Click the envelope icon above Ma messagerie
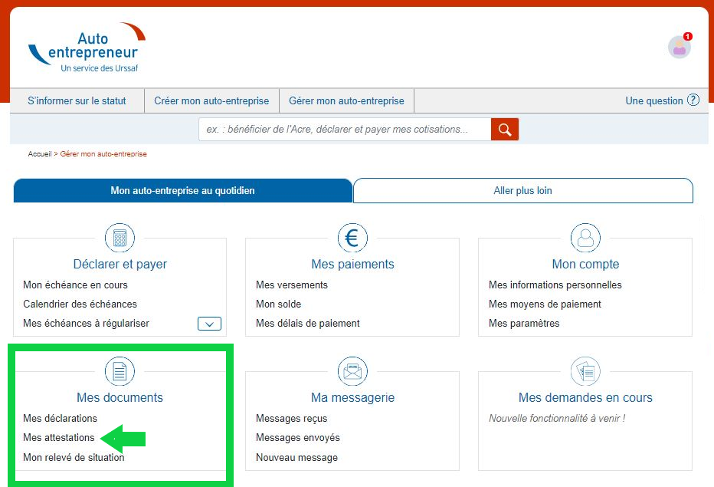 352,370
